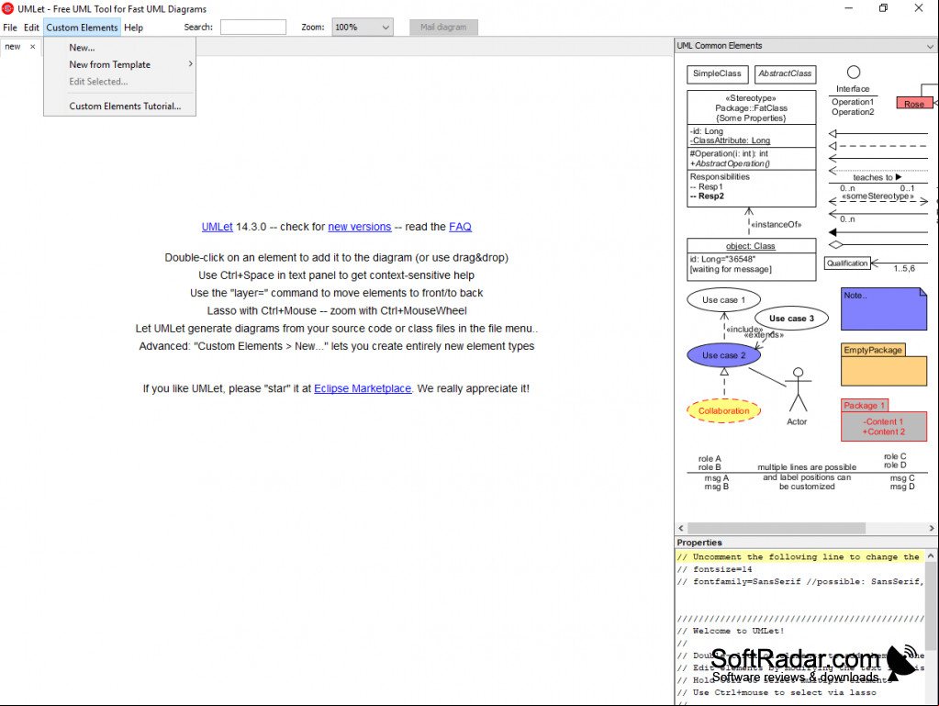The image size is (939, 706).
Task: Click the UMLet red application icon
Action: [x=7, y=8]
